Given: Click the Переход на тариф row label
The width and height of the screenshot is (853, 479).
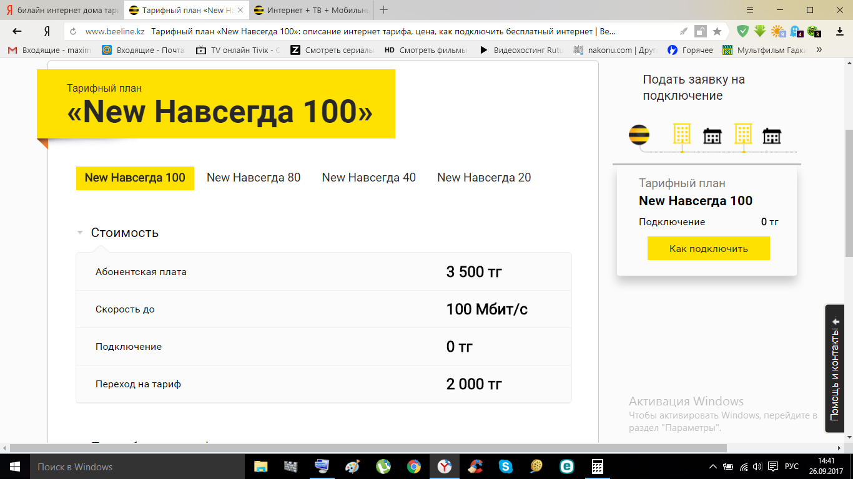Looking at the screenshot, I should (138, 384).
